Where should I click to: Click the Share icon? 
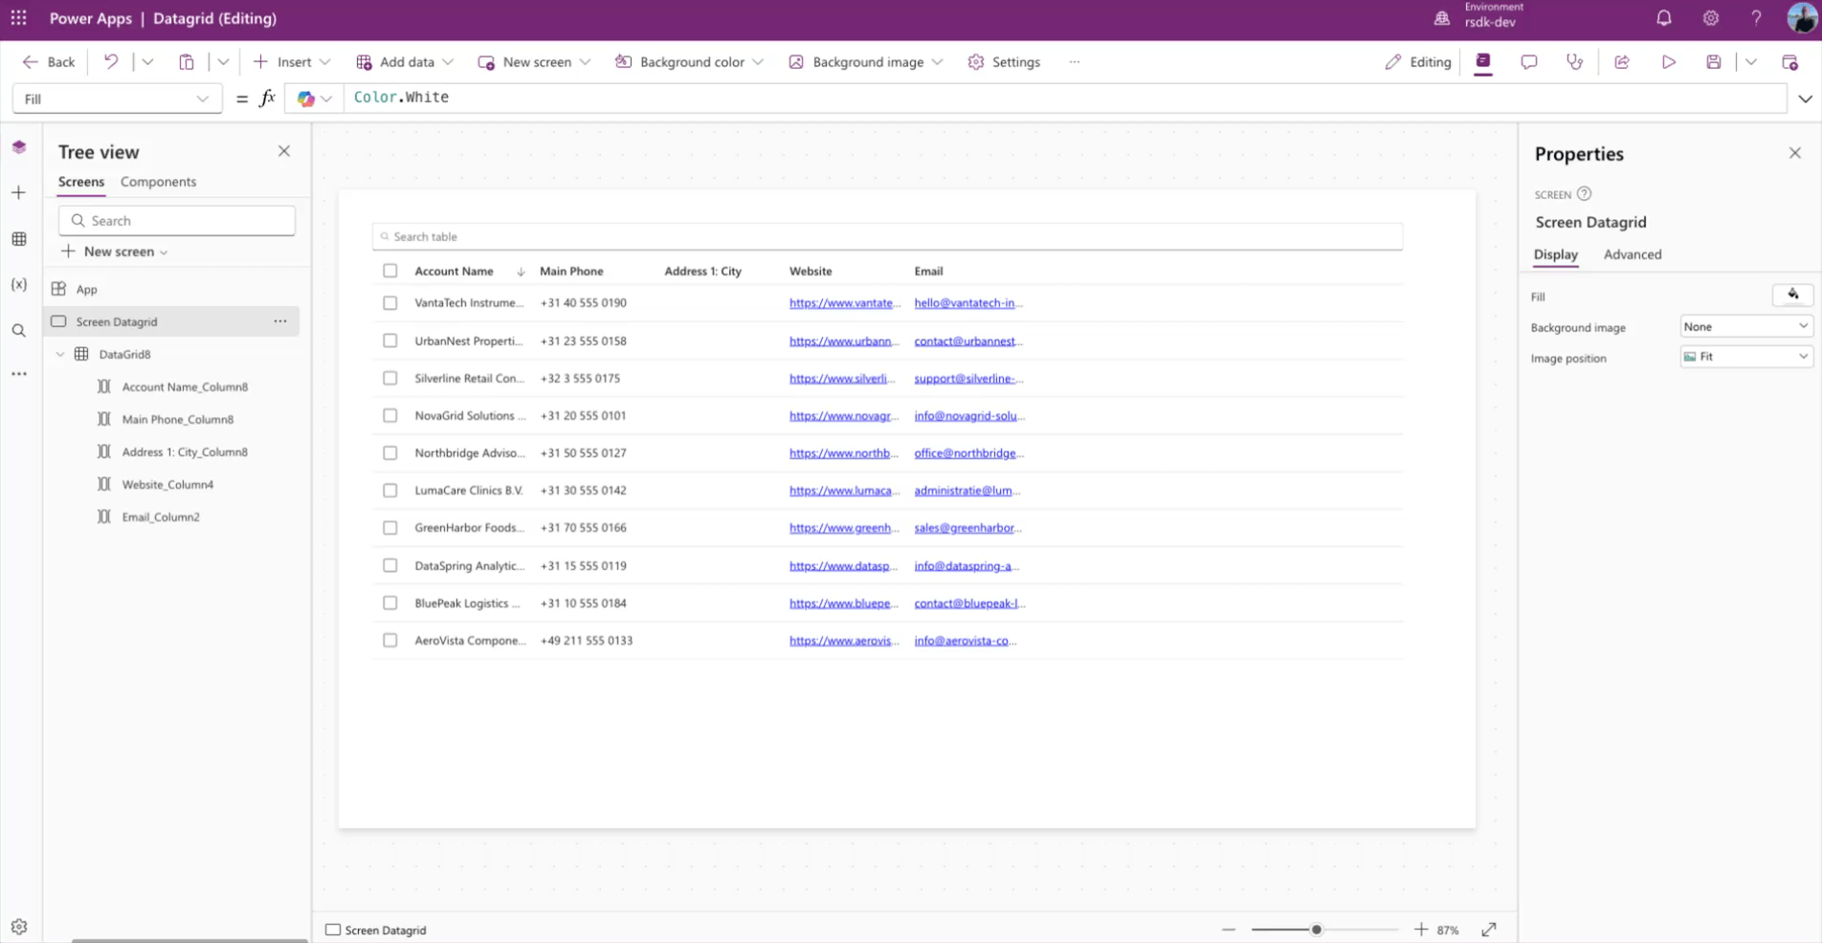click(1622, 62)
